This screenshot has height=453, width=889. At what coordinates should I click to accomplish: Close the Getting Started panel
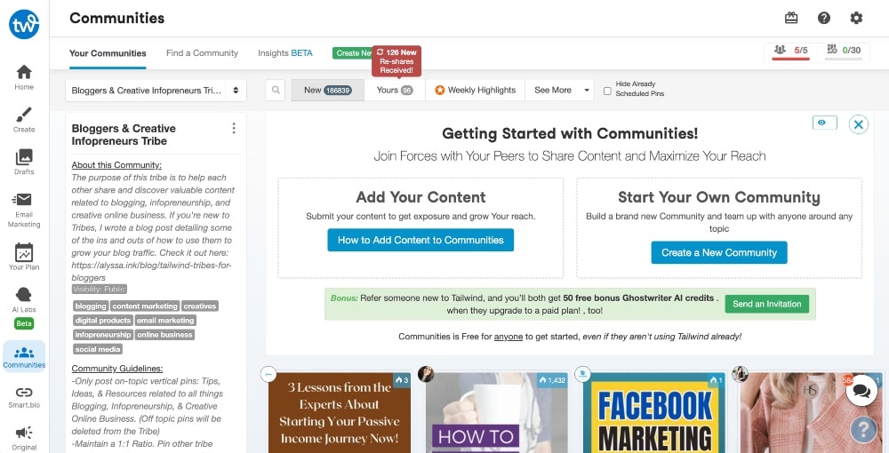[x=859, y=124]
